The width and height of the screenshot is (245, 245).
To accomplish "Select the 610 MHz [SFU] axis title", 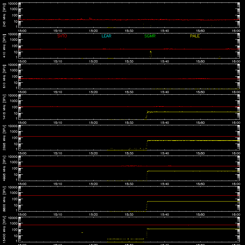I will (x=4, y=77).
